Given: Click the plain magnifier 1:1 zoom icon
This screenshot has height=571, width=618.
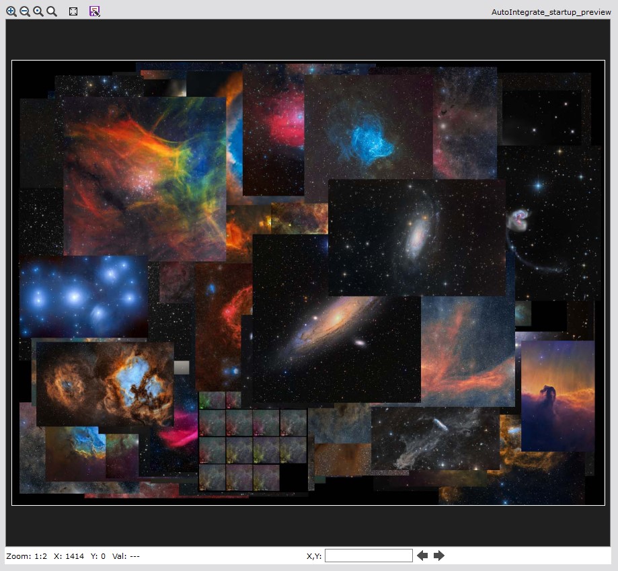Looking at the screenshot, I should (52, 11).
